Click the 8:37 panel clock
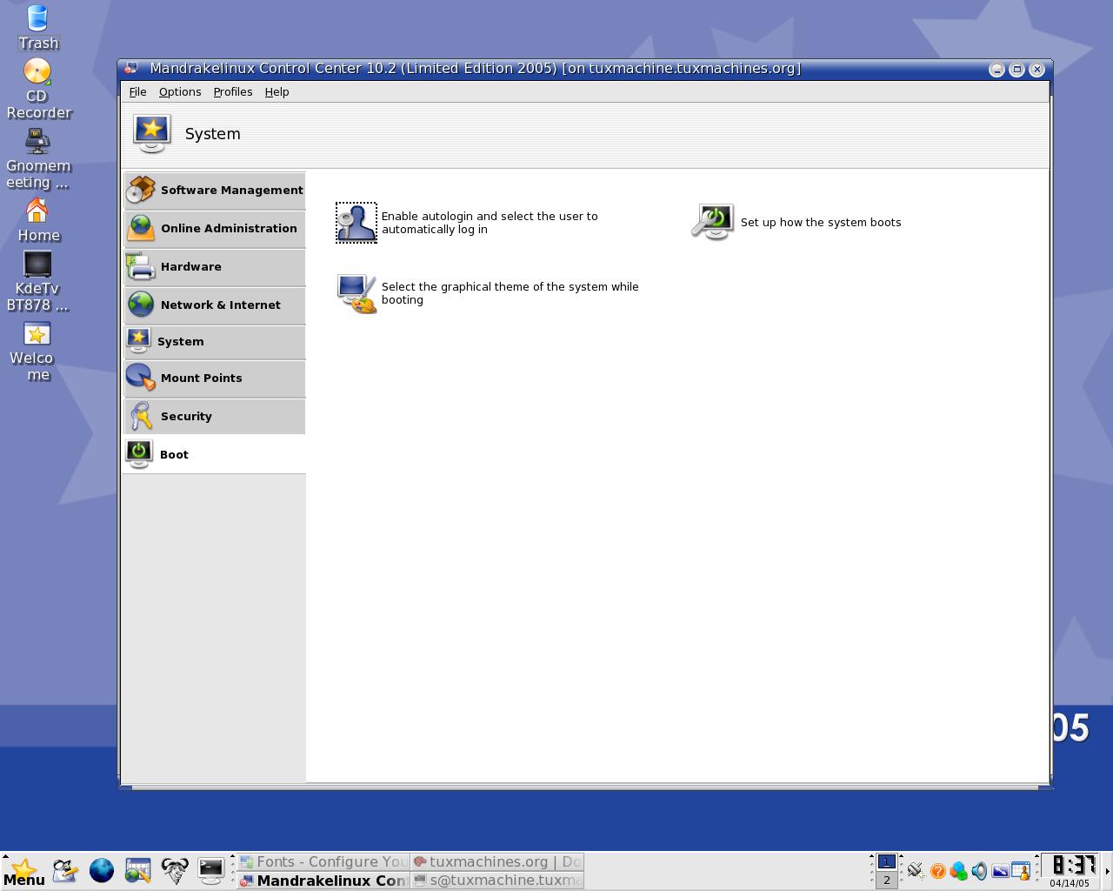The width and height of the screenshot is (1113, 891). [x=1070, y=865]
